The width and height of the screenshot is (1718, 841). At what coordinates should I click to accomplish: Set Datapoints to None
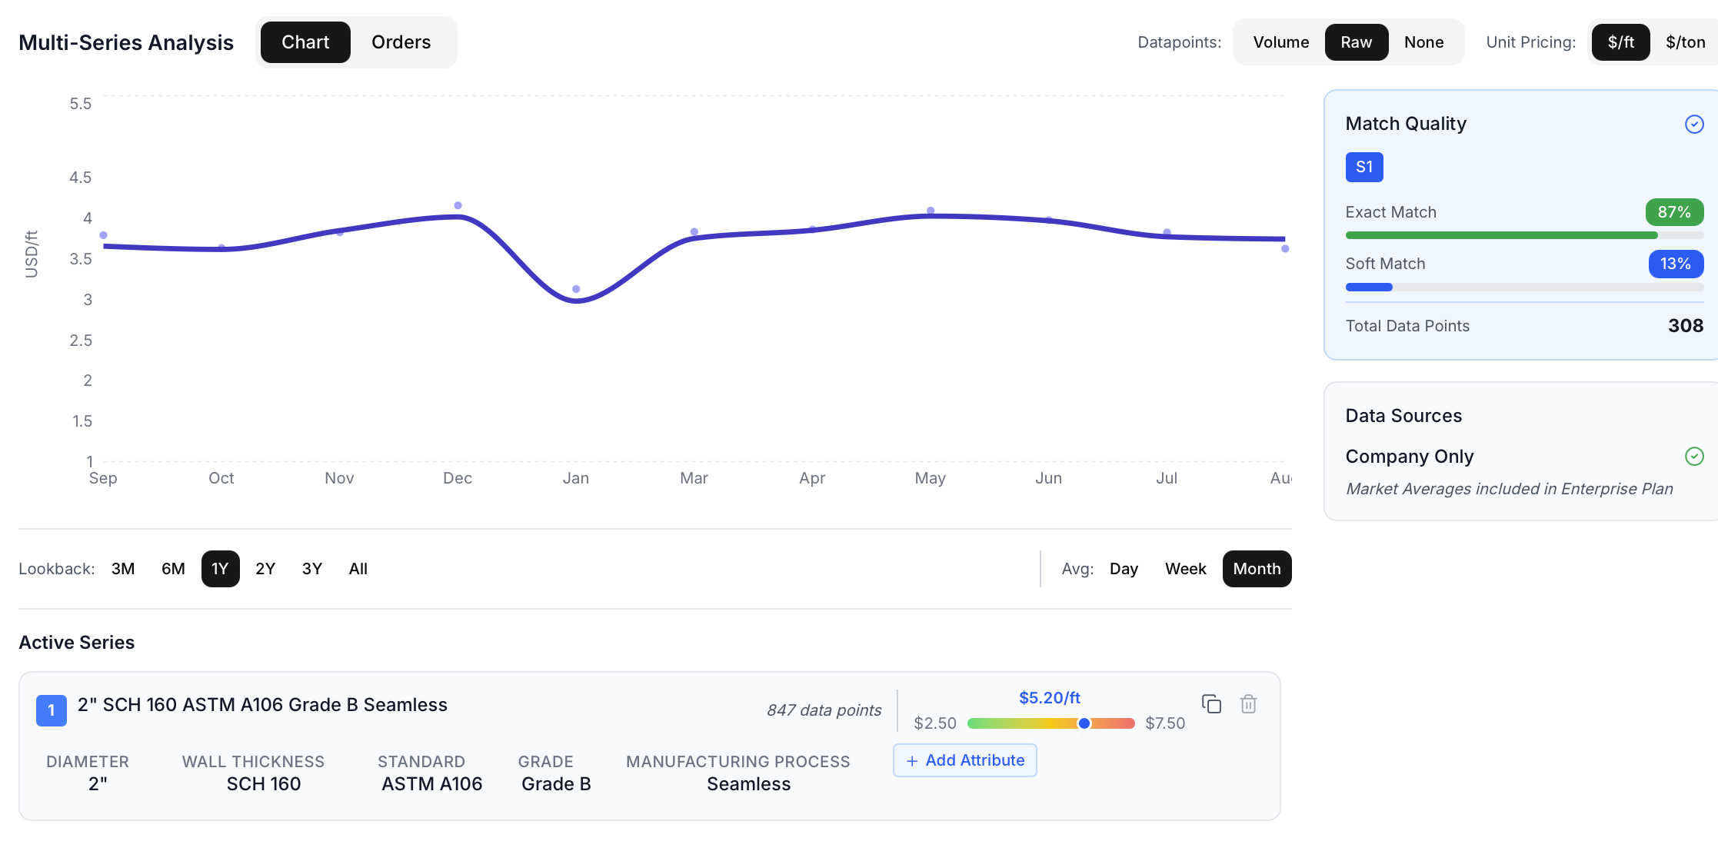[x=1424, y=42]
